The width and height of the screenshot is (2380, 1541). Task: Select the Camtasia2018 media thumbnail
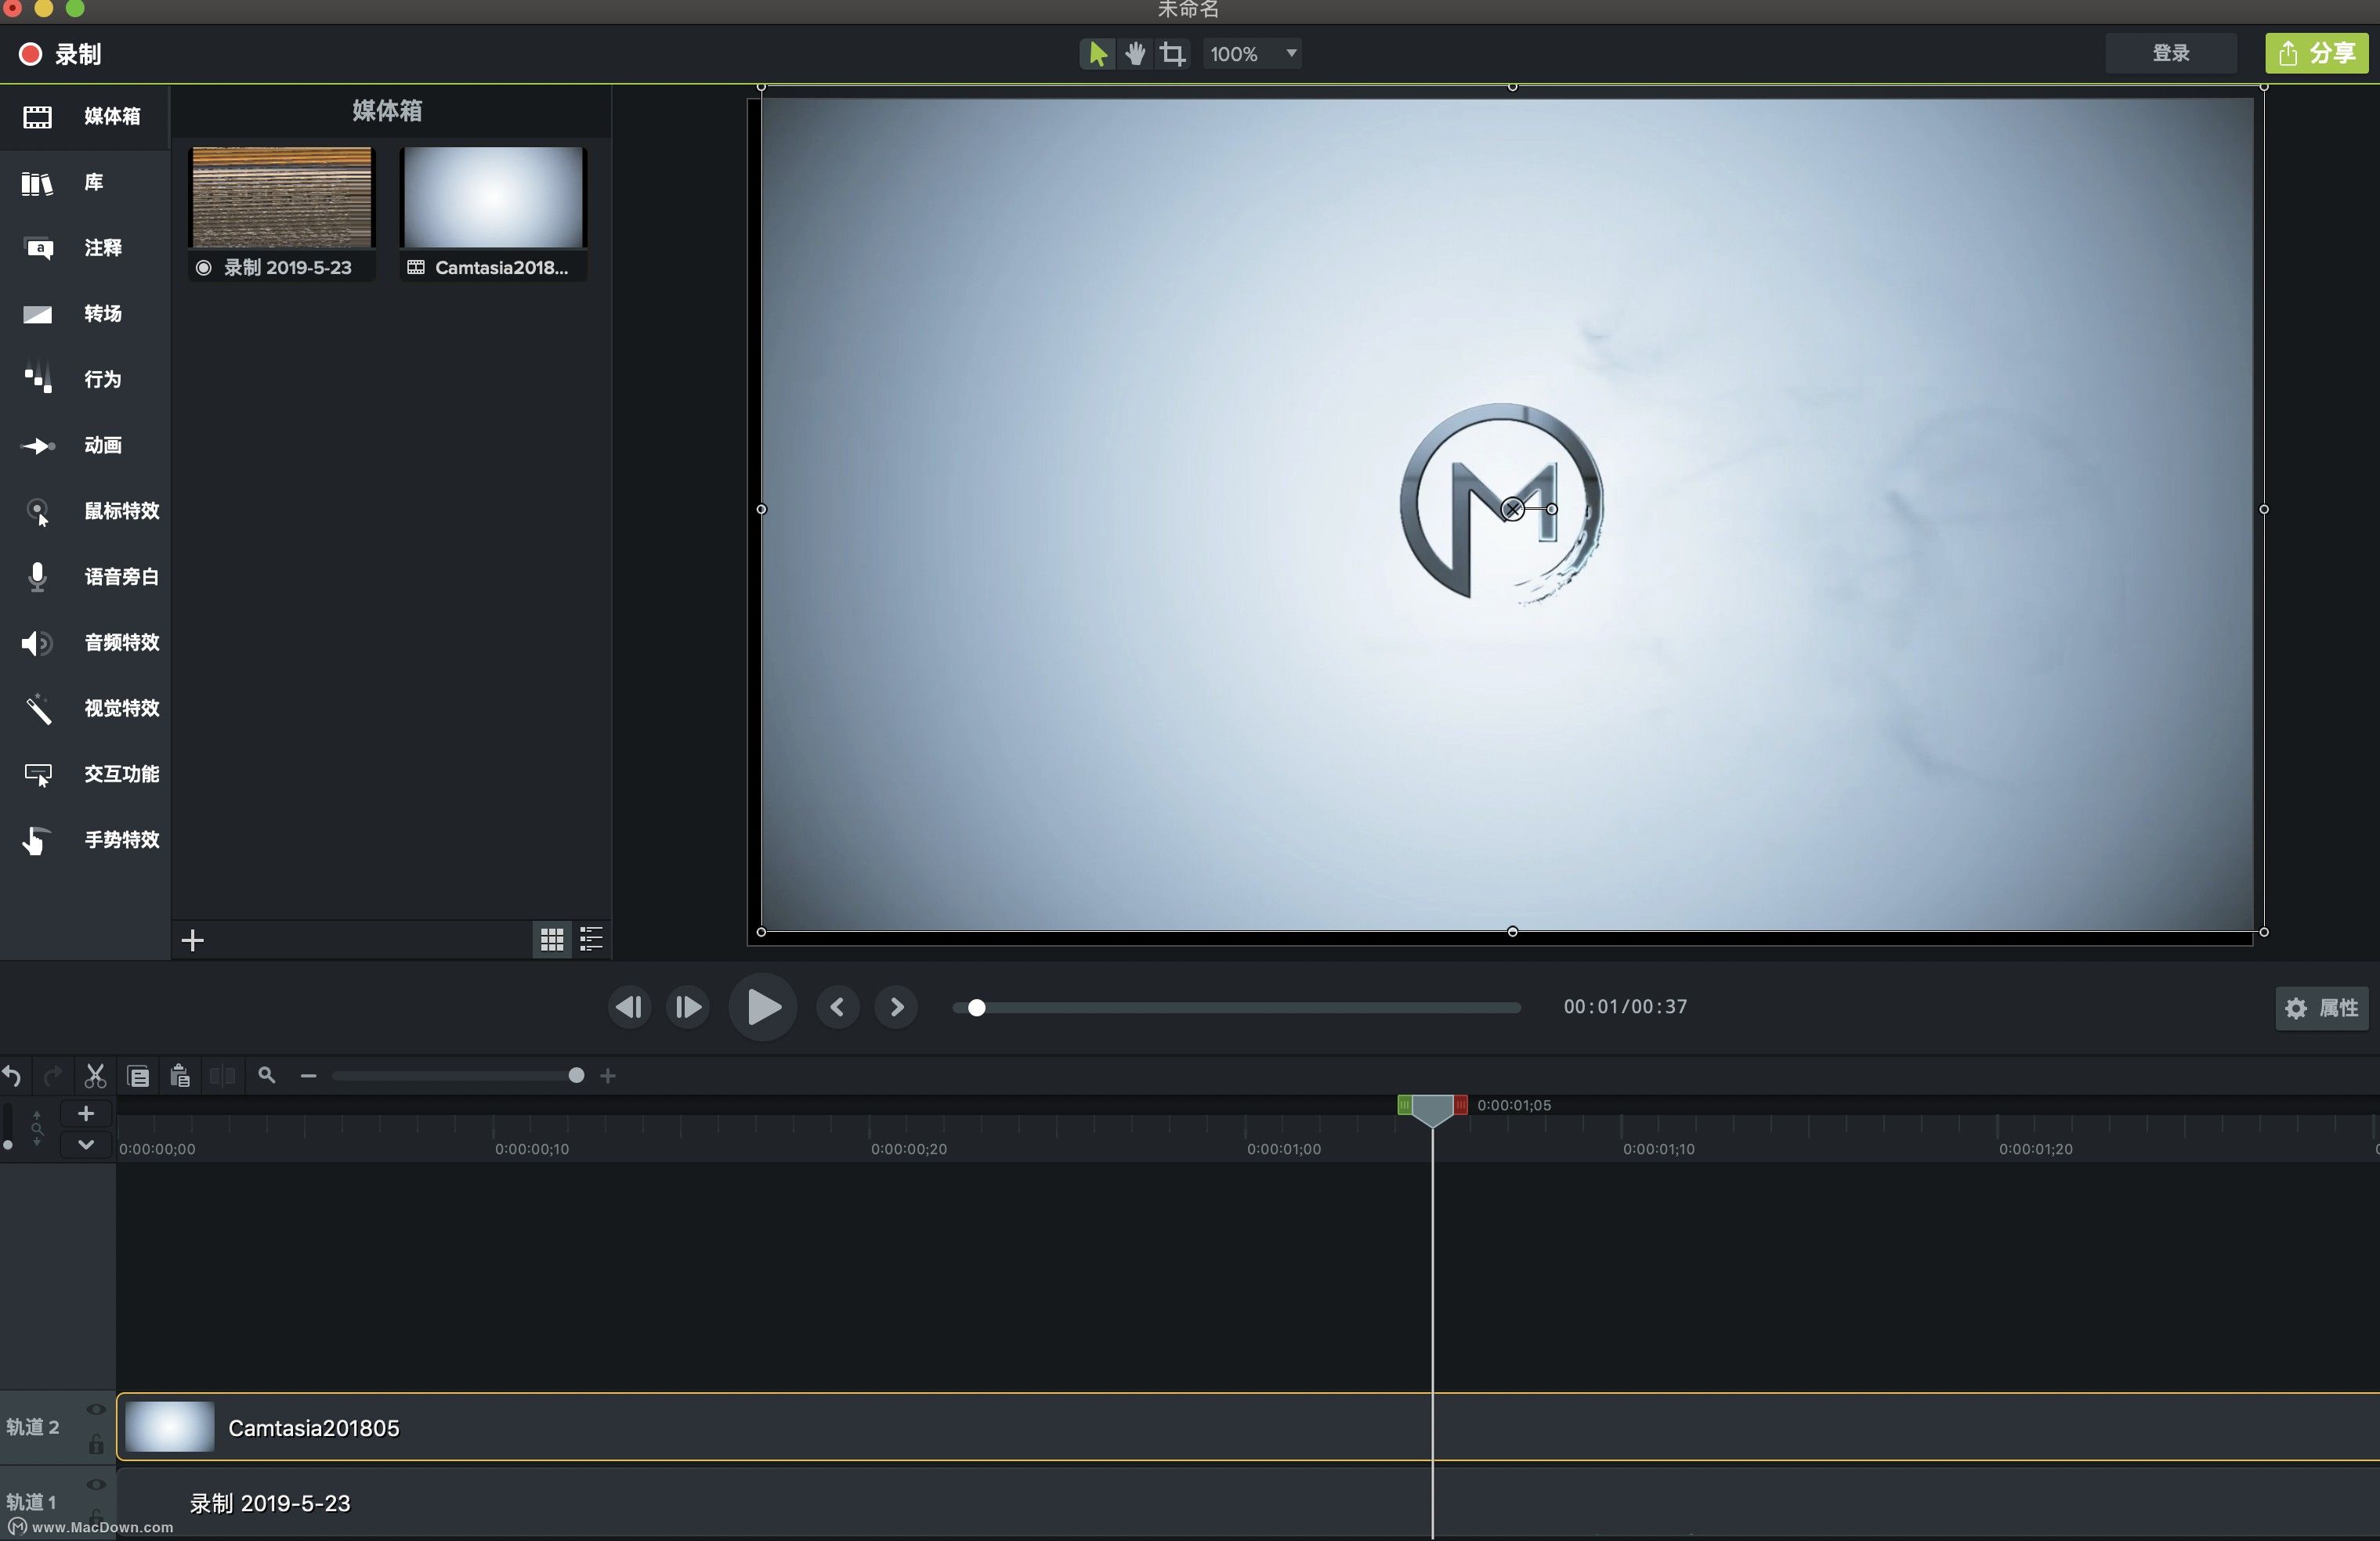point(493,212)
